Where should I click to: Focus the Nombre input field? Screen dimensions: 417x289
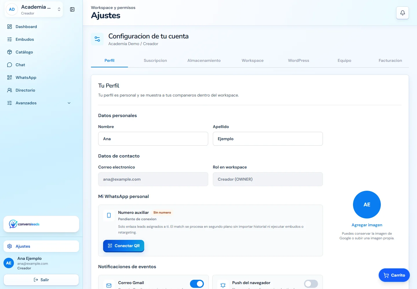click(153, 139)
